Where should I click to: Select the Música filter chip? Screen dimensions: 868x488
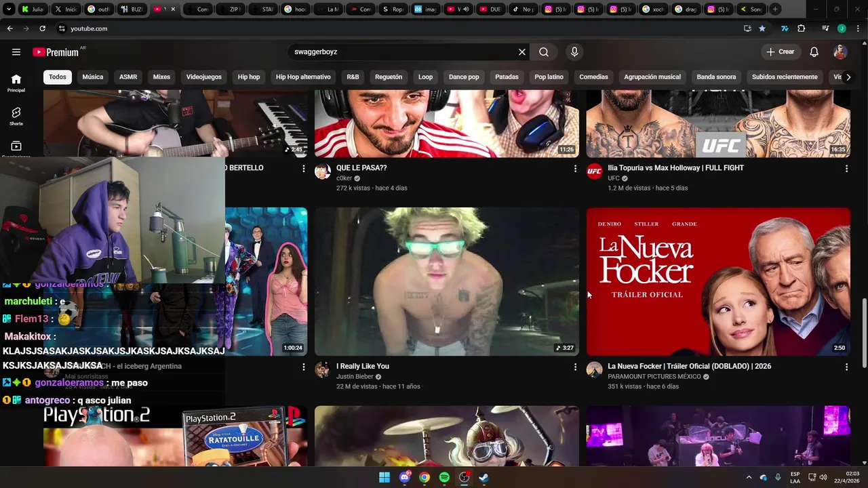point(93,77)
